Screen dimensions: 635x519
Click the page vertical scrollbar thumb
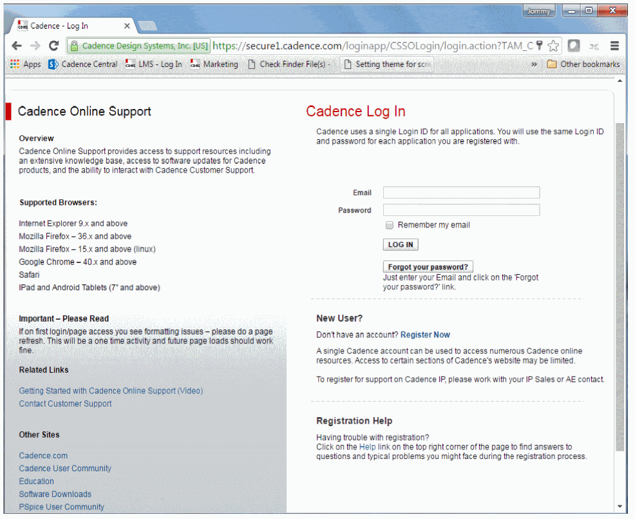coord(620,284)
